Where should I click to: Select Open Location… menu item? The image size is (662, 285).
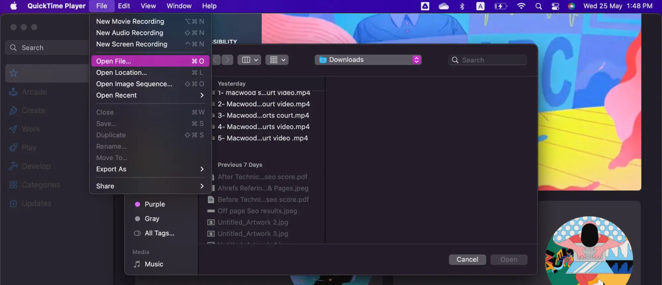[x=150, y=72]
